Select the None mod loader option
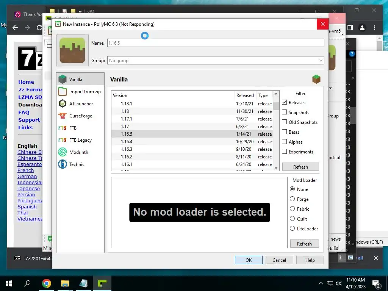This screenshot has width=388, height=291. click(293, 189)
